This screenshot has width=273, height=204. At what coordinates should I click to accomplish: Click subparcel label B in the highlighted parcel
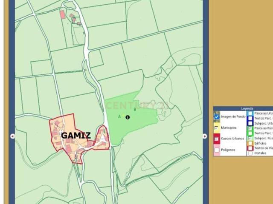135,110
